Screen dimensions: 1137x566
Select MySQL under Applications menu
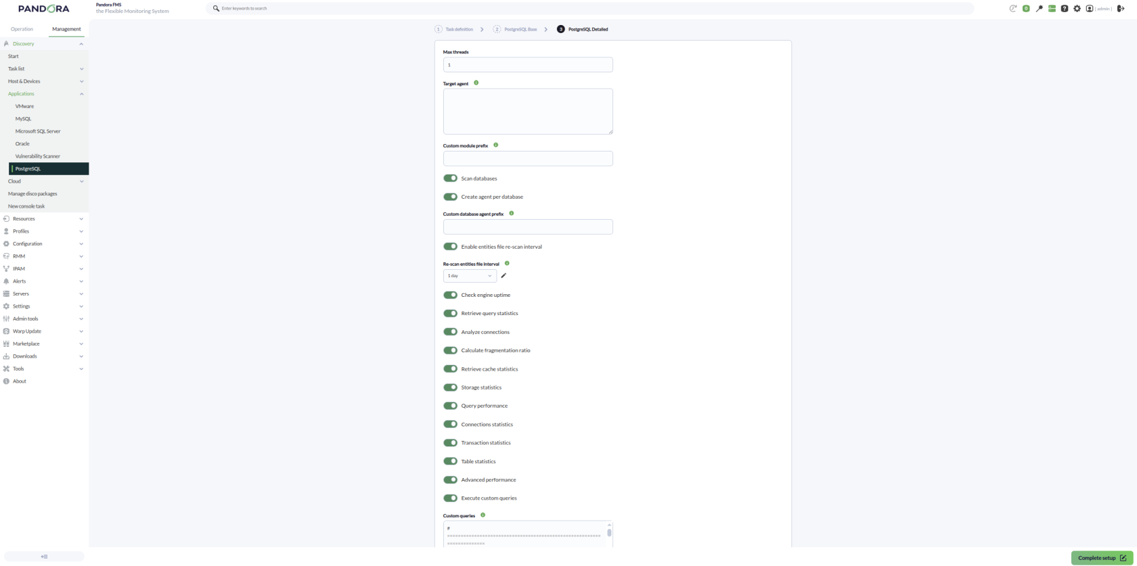[x=24, y=118]
